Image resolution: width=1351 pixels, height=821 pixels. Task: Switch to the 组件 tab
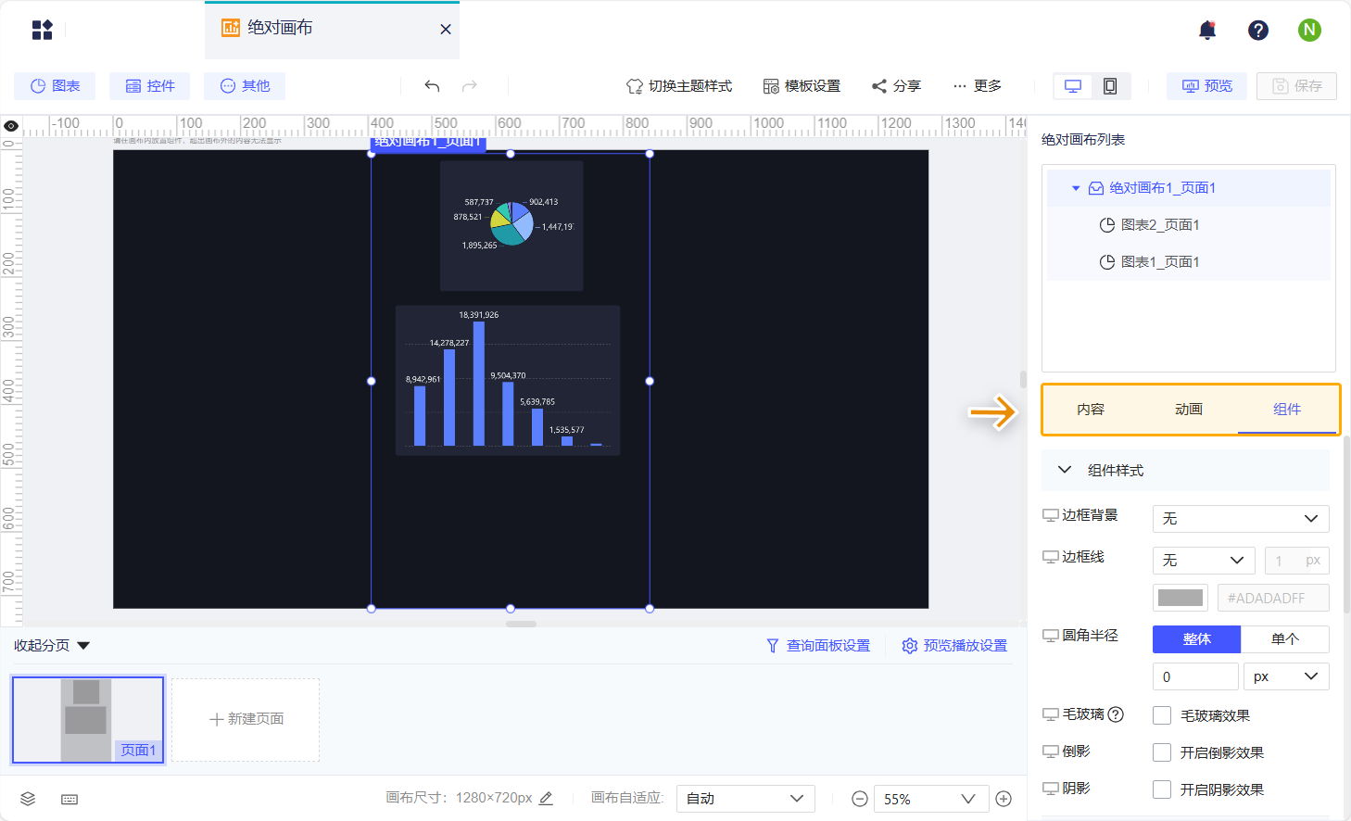click(1287, 410)
